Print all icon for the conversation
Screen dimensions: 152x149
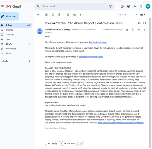pos(139,23)
